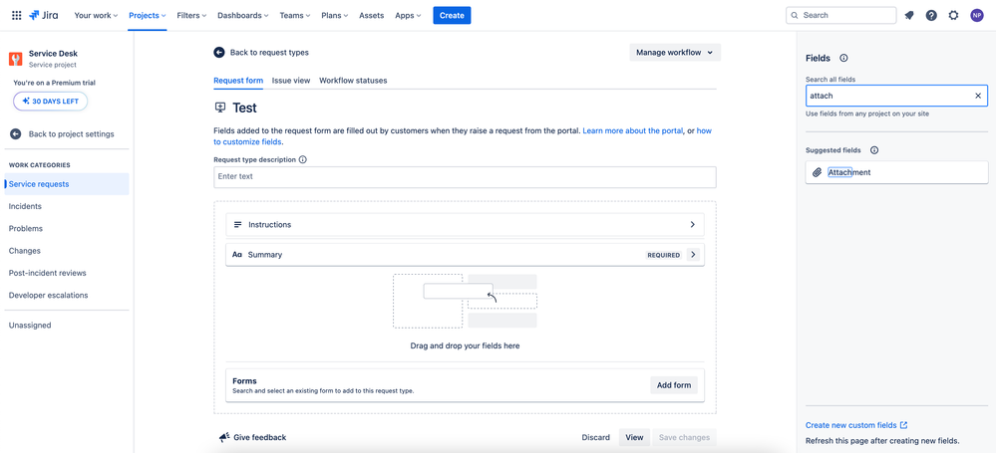996x453 pixels.
Task: Click the Service Desk project name
Action: pos(53,54)
